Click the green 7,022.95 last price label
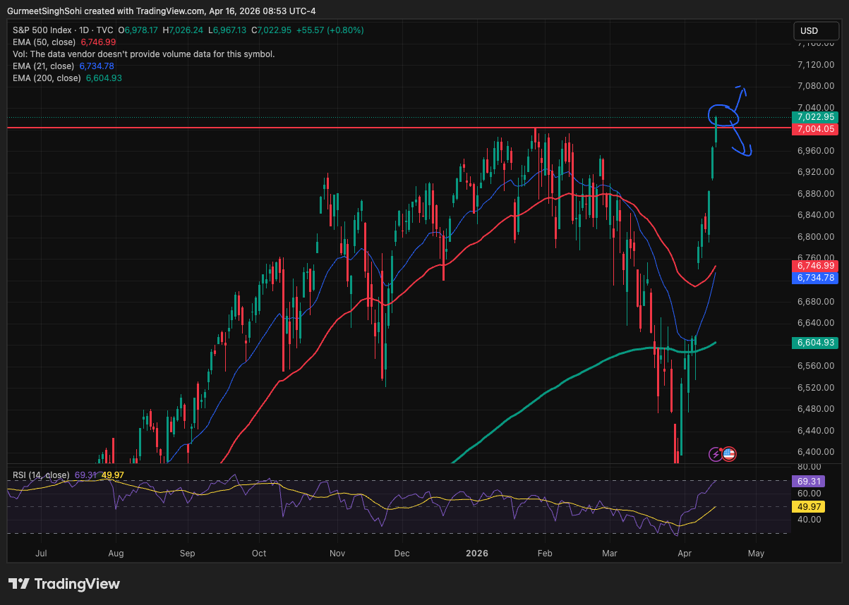 (x=815, y=117)
